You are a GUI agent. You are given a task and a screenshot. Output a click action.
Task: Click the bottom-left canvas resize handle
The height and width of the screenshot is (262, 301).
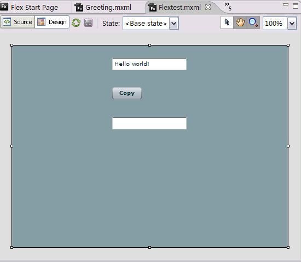tap(11, 247)
